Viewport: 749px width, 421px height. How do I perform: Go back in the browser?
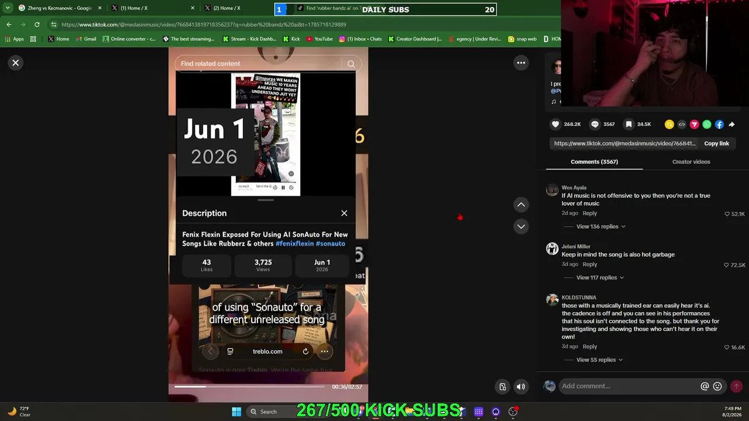(x=9, y=25)
